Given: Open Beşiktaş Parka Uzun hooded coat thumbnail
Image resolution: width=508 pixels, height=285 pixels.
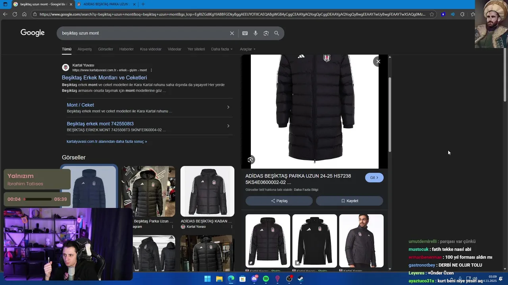Looking at the screenshot, I should click(x=148, y=191).
